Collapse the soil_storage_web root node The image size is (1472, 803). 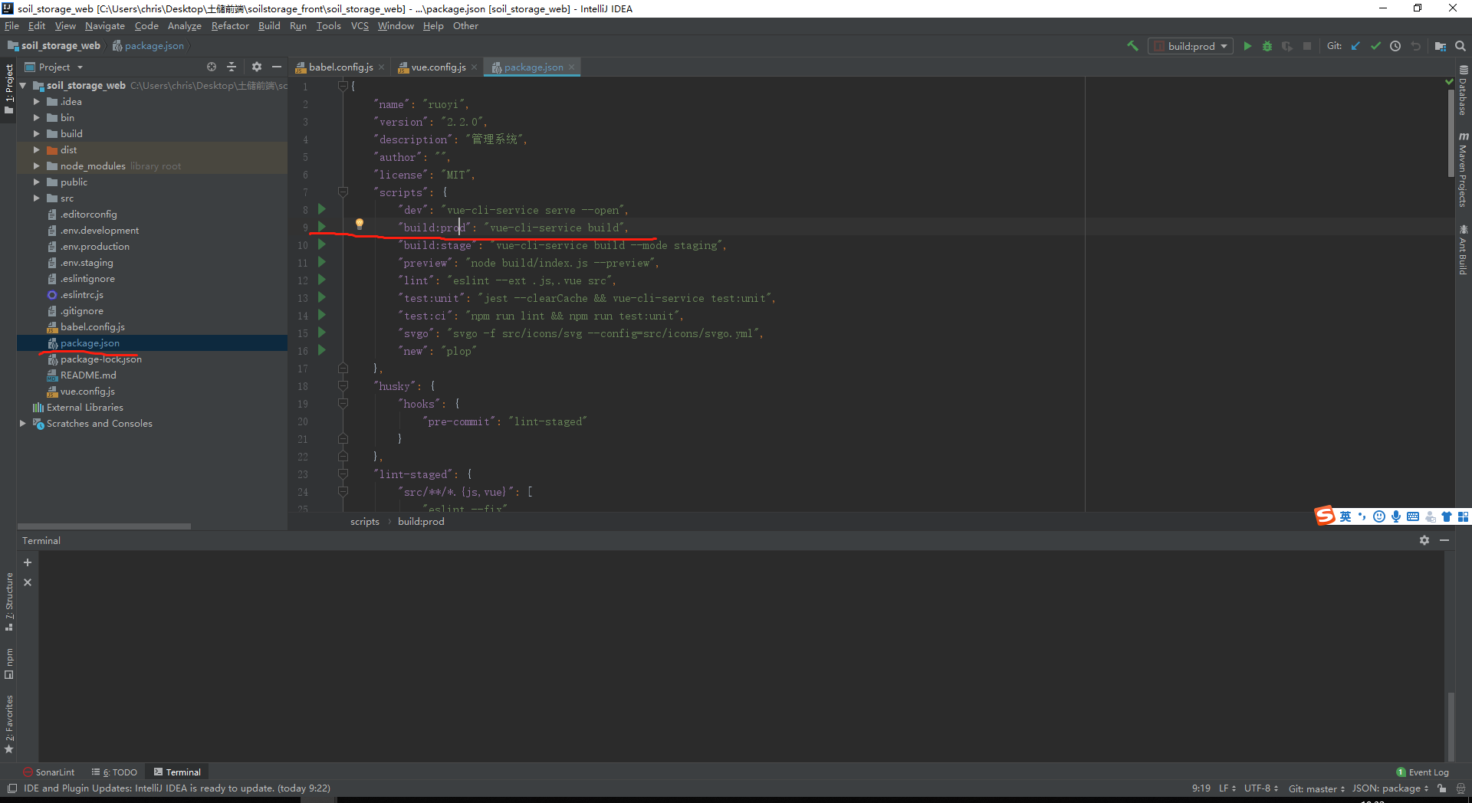[x=22, y=85]
